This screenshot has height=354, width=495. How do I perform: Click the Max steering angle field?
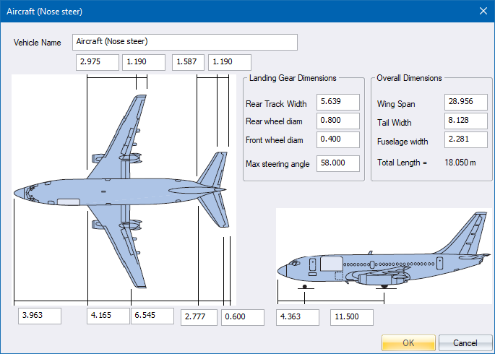pos(337,163)
